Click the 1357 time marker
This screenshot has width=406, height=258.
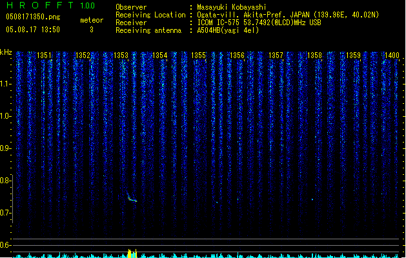tap(276, 55)
